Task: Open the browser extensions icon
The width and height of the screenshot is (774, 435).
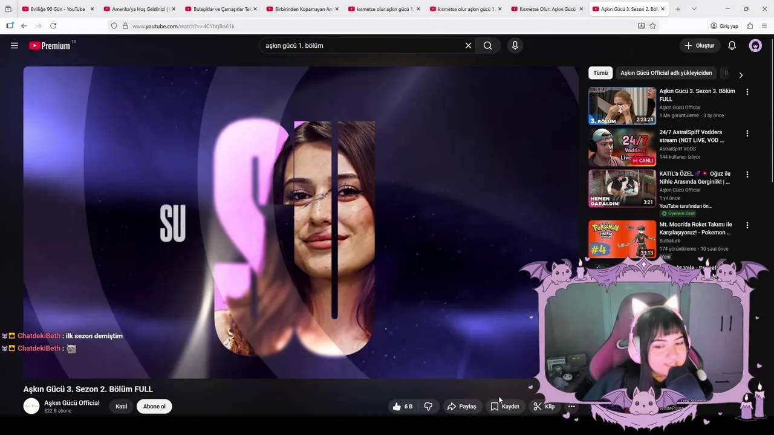Action: pyautogui.click(x=750, y=26)
